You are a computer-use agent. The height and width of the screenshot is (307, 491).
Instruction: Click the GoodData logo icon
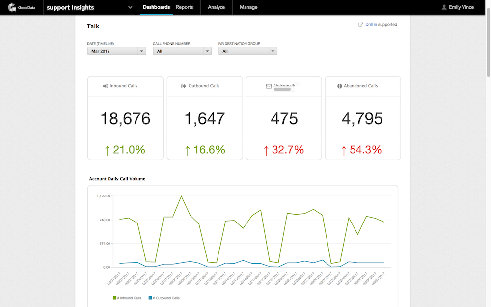coord(12,7)
